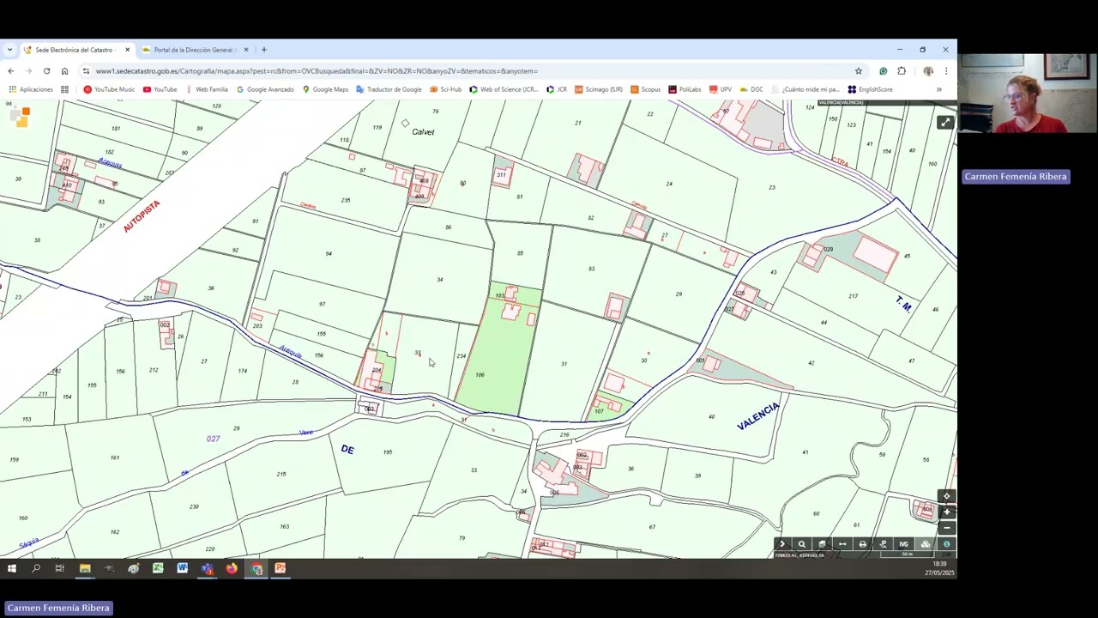1098x618 pixels.
Task: Open Google Maps bookmark
Action: [325, 89]
